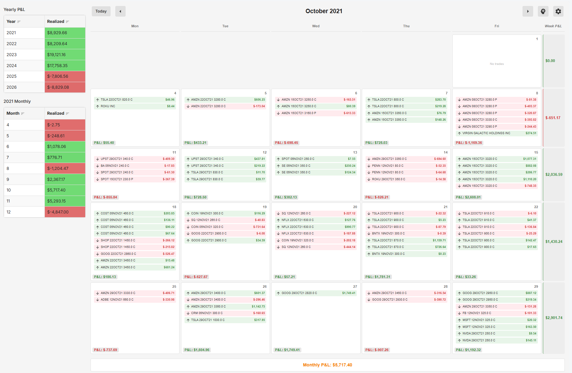Click sort icon beside Monthly Realized header
The image size is (572, 373).
pos(67,113)
